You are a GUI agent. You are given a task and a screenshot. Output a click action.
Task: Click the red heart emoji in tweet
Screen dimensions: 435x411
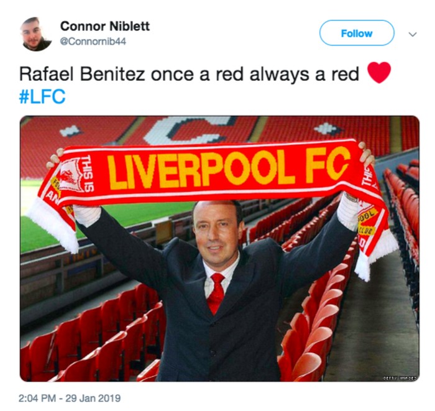pos(378,72)
